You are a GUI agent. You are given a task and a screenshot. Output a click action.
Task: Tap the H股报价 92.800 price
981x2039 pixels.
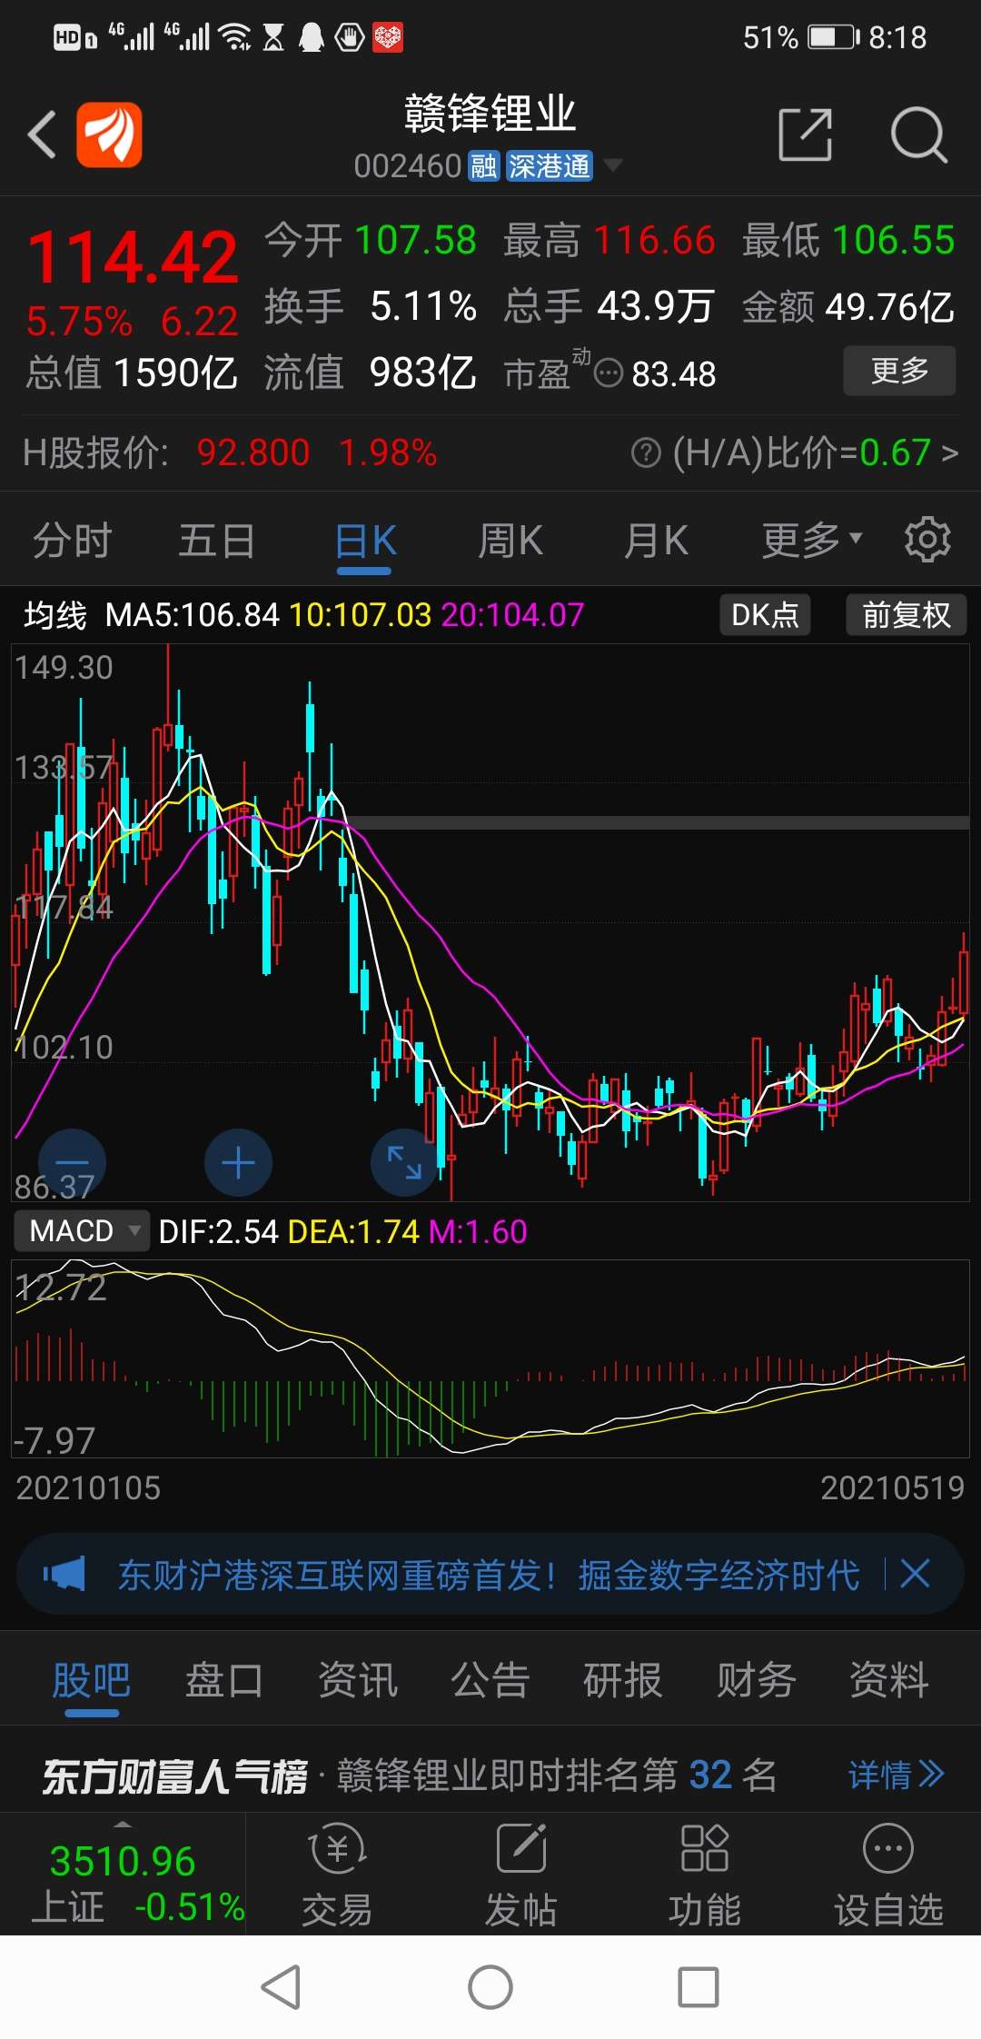coord(253,453)
